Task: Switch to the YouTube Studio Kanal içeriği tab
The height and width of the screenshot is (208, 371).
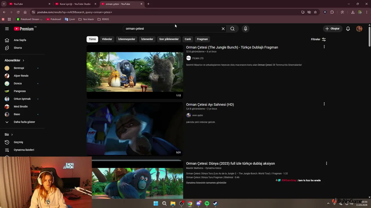Action: [x=75, y=4]
